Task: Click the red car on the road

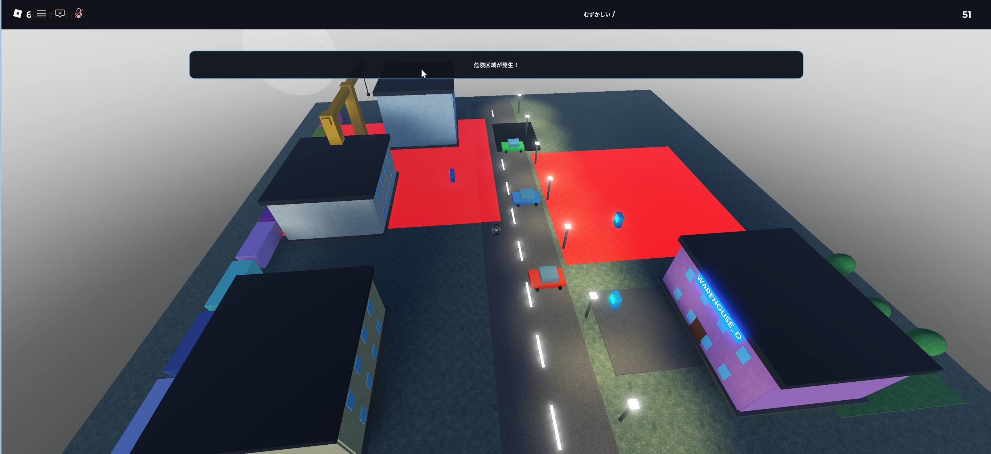Action: pyautogui.click(x=547, y=278)
